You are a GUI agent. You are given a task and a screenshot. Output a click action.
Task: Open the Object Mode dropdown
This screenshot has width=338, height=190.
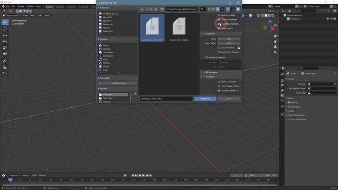12,15
